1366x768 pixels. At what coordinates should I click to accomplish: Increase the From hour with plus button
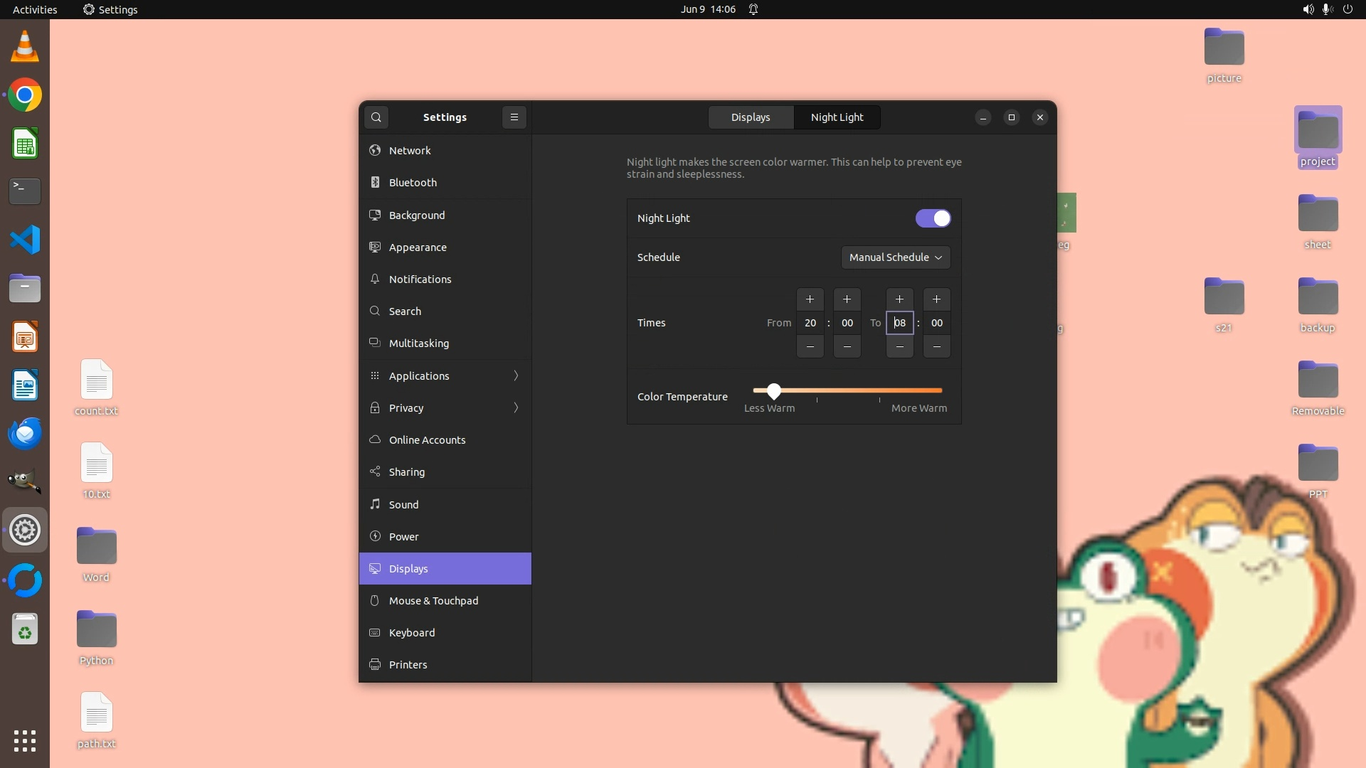point(810,299)
